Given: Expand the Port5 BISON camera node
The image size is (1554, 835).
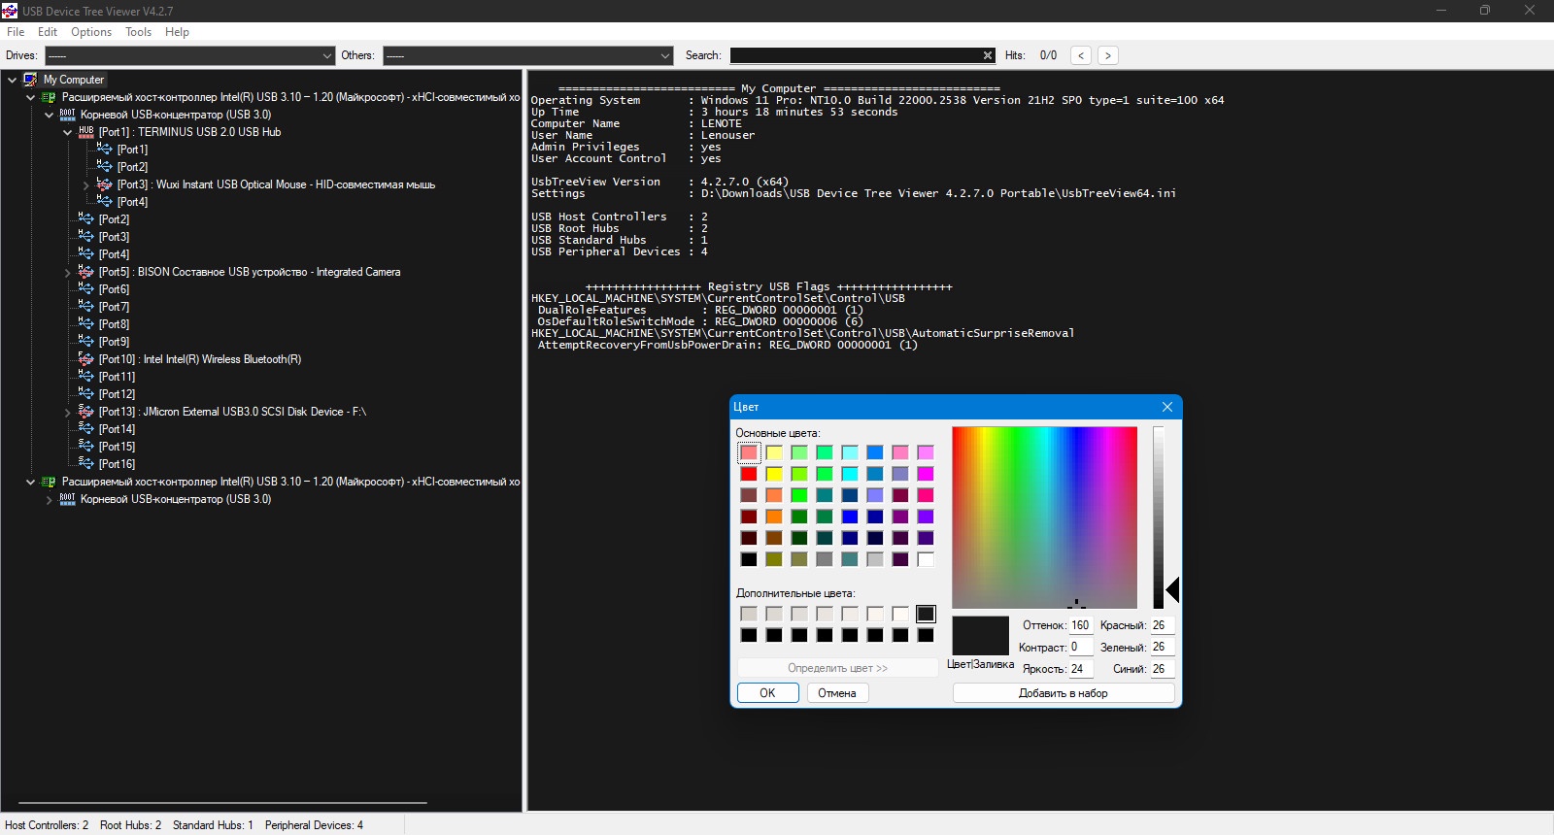Looking at the screenshot, I should [x=67, y=273].
